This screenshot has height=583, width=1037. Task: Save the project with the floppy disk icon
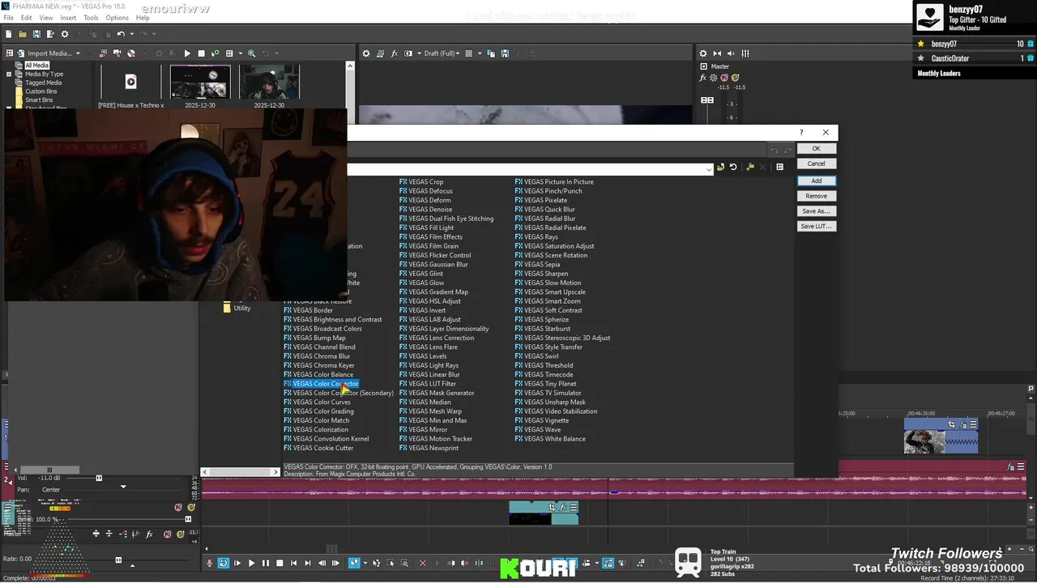[36, 34]
